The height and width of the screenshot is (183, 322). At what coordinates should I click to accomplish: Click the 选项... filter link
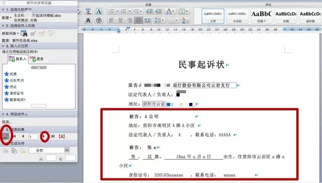tap(7, 122)
